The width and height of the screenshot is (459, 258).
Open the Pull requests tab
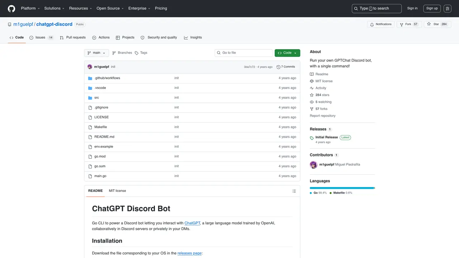(x=73, y=38)
